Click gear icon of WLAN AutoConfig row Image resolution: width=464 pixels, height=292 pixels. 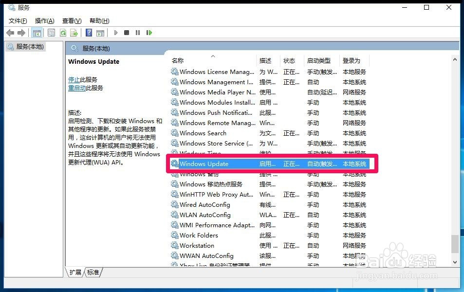[175, 215]
